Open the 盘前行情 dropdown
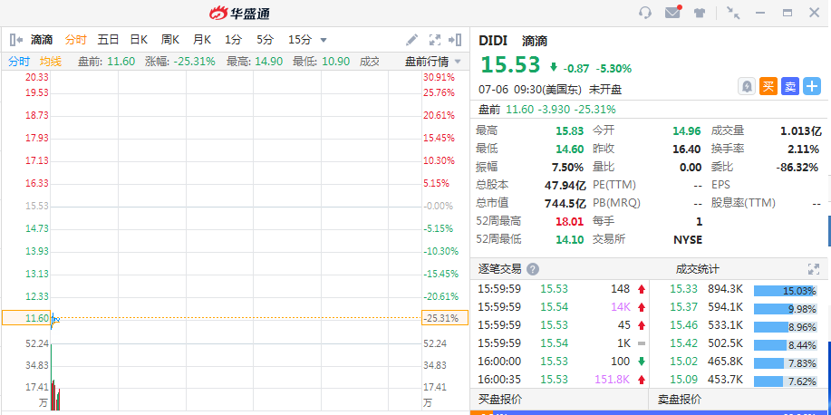The image size is (831, 415). (x=431, y=62)
